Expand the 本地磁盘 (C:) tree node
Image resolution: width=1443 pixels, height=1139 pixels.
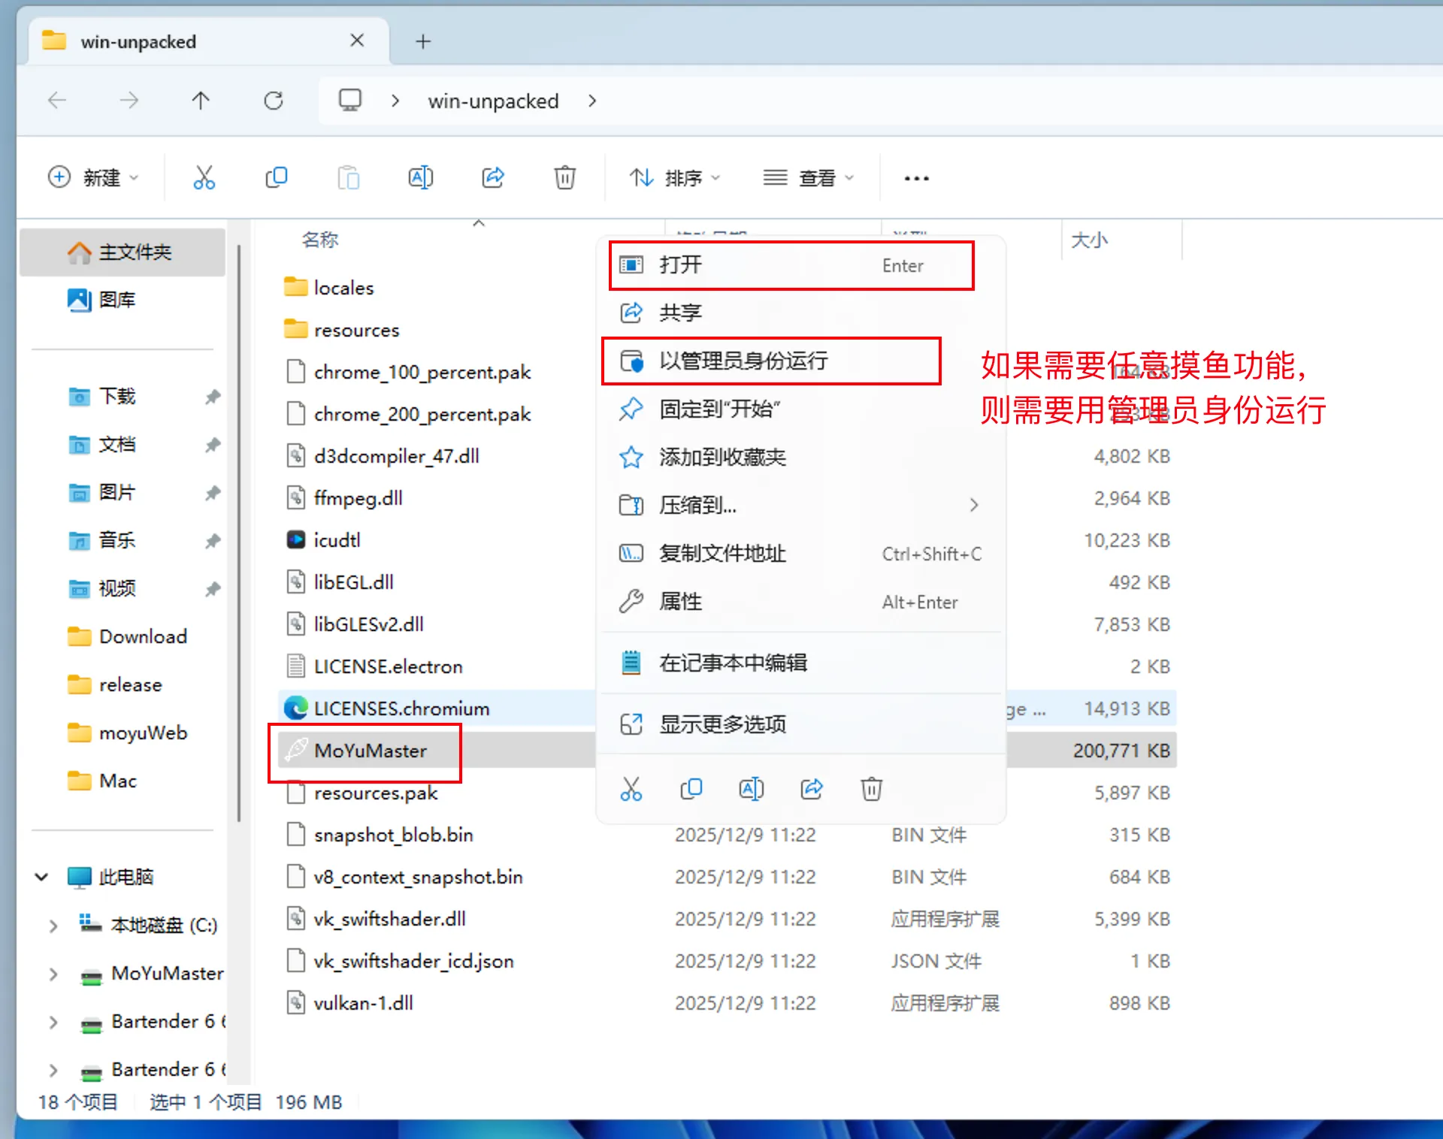click(x=53, y=926)
